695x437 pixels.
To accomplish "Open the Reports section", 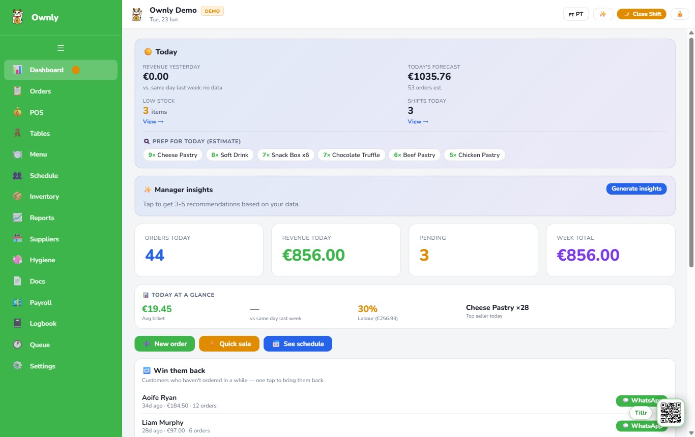I will click(61, 218).
